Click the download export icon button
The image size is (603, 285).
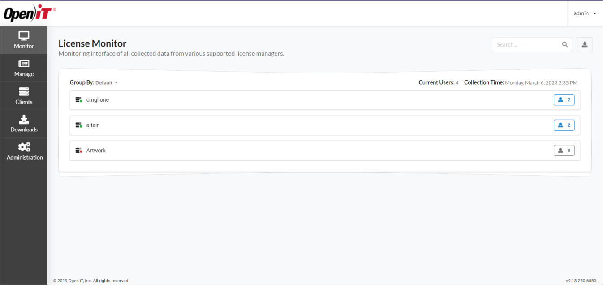[x=584, y=44]
